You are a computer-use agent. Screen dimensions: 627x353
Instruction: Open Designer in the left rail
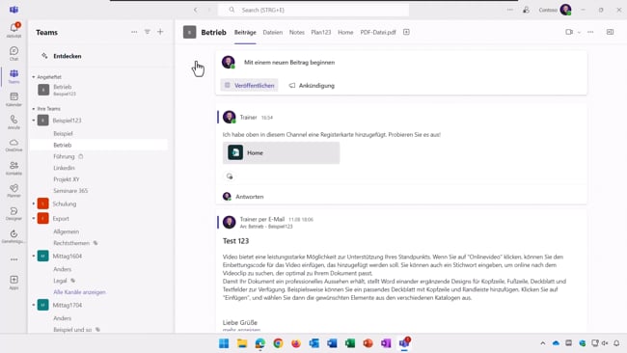tap(14, 214)
